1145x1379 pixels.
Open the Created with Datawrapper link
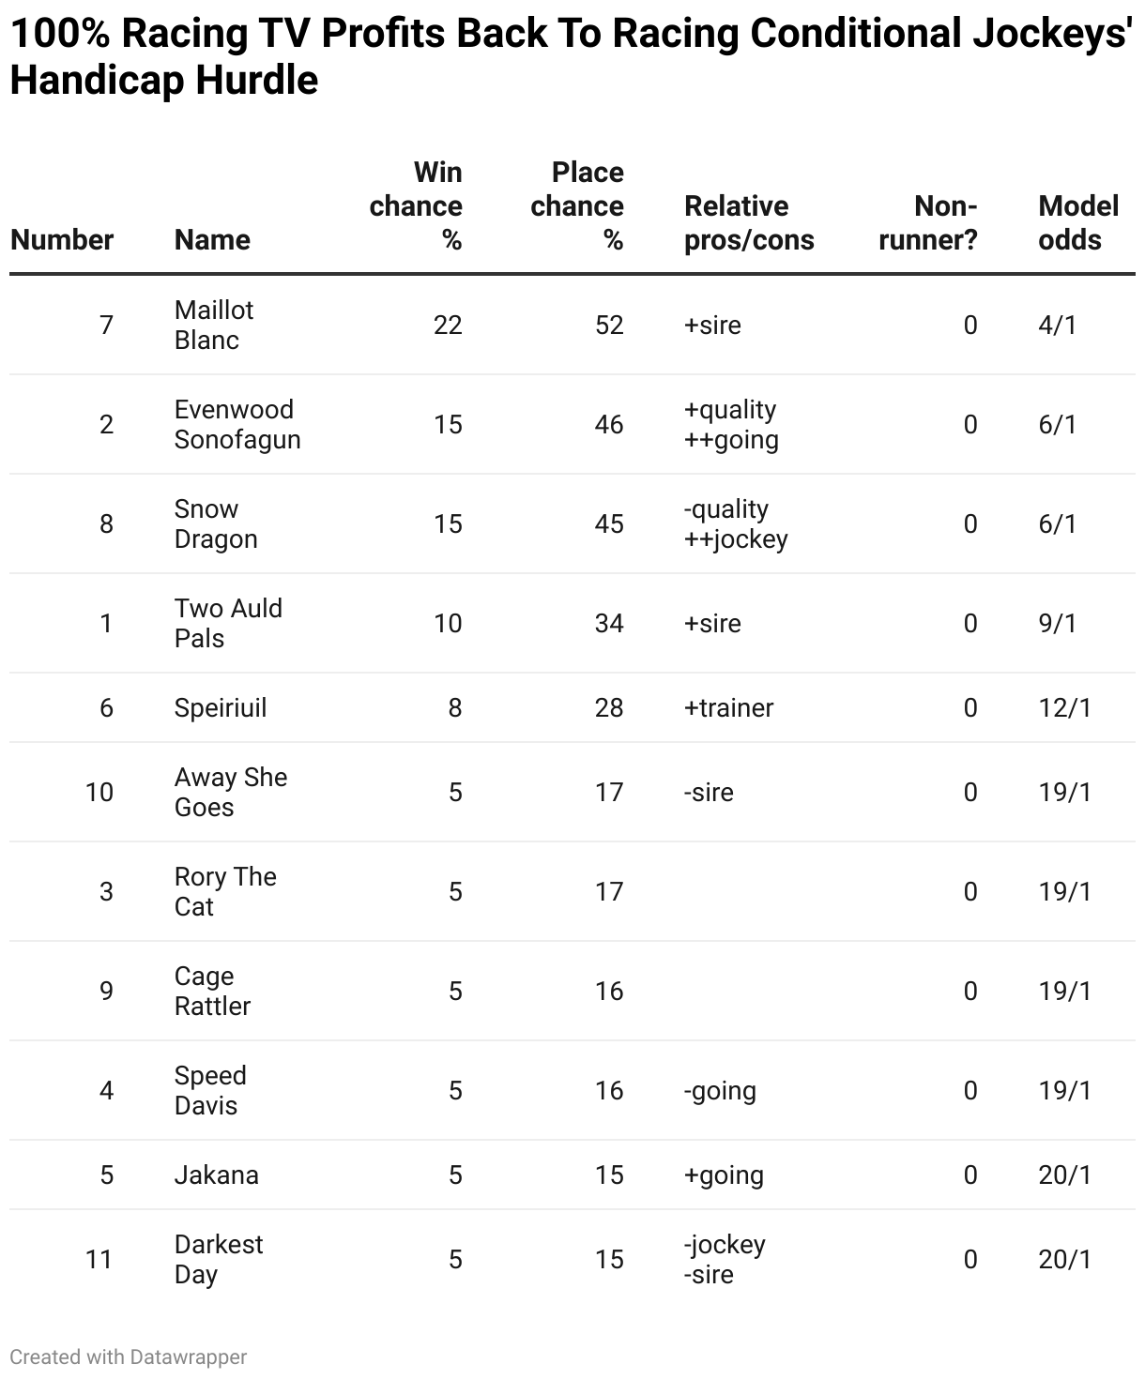point(129,1356)
